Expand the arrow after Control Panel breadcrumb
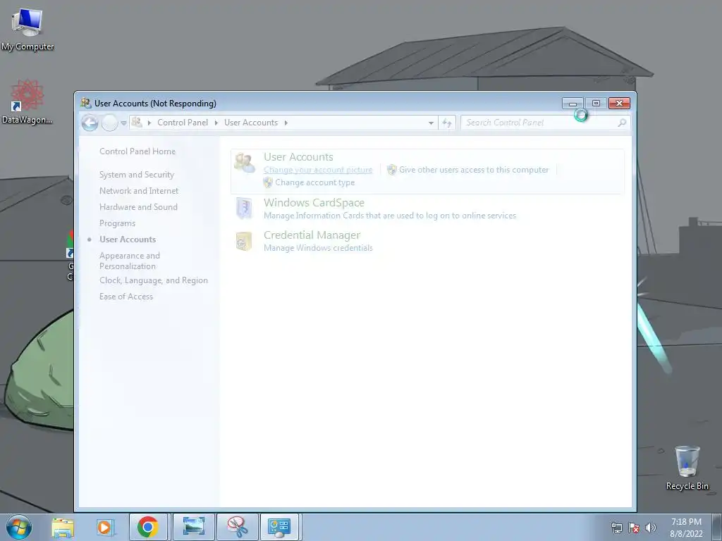The image size is (722, 541). click(216, 123)
